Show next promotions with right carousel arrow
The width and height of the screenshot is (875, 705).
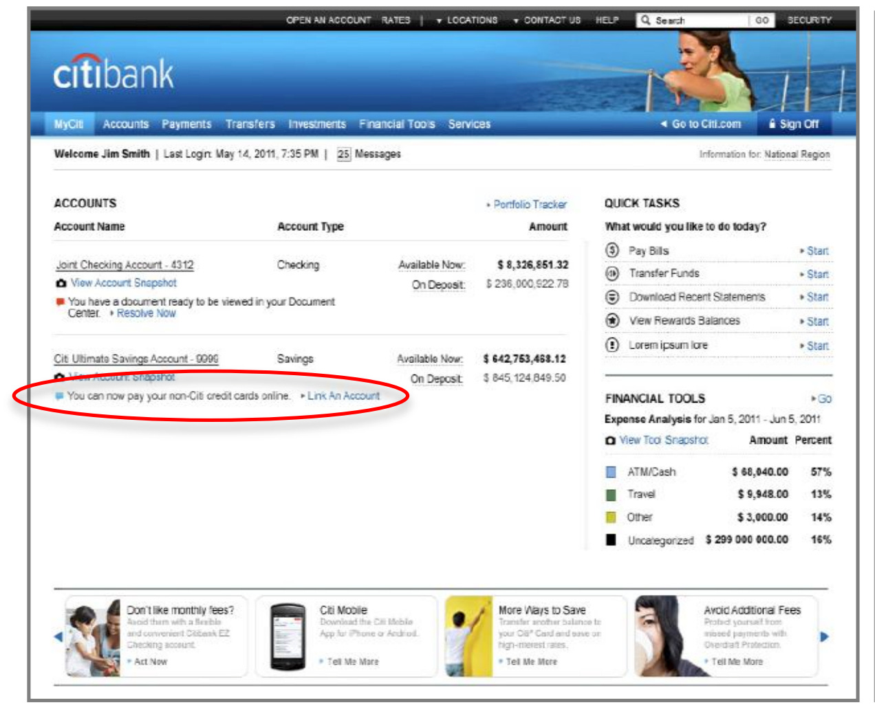(824, 636)
